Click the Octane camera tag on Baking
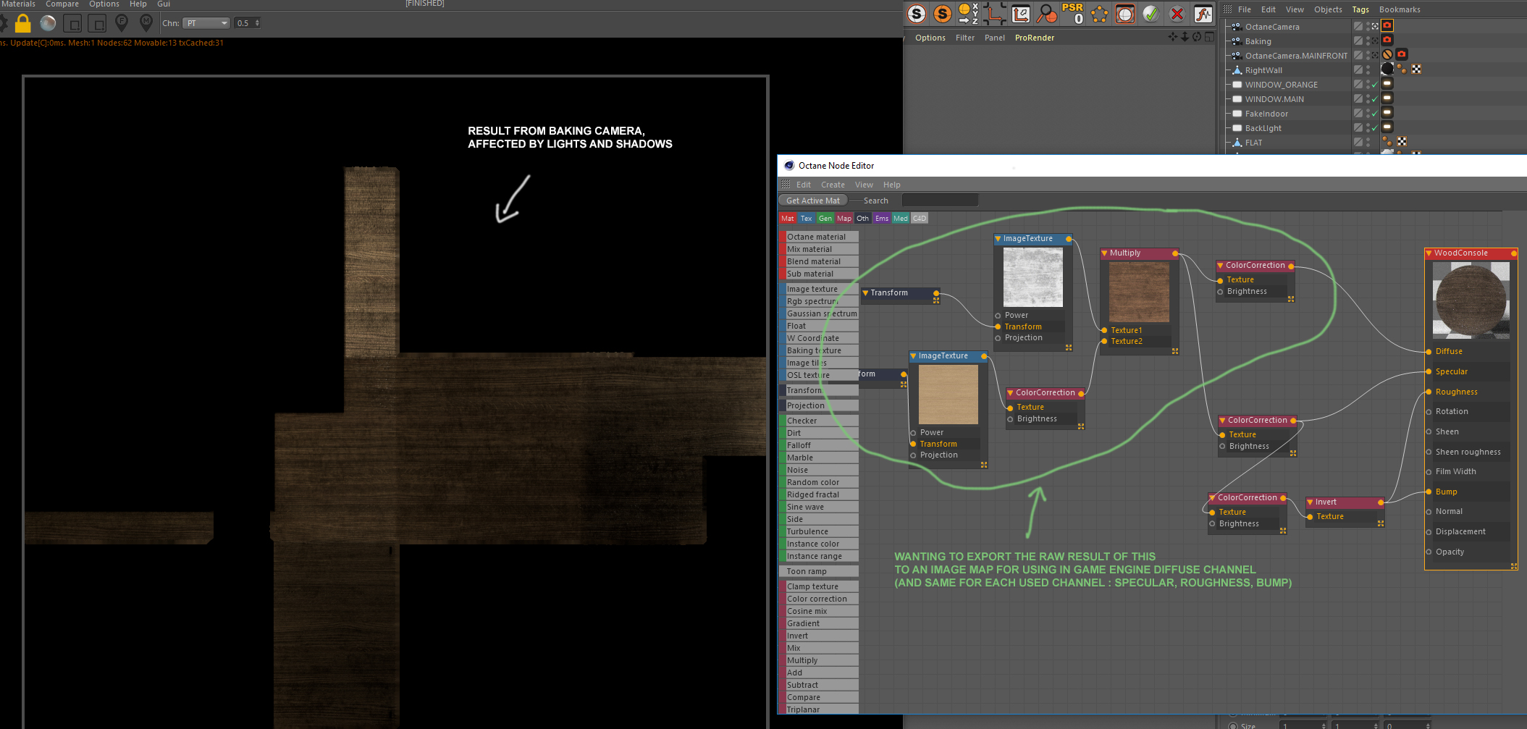 1387,40
